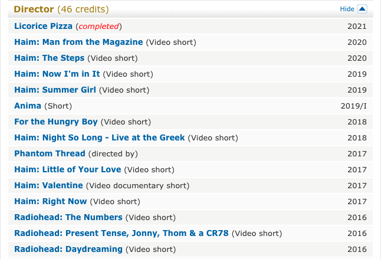The width and height of the screenshot is (381, 259).
Task: Collapse the Director section with the arrow icon
Action: pos(362,9)
